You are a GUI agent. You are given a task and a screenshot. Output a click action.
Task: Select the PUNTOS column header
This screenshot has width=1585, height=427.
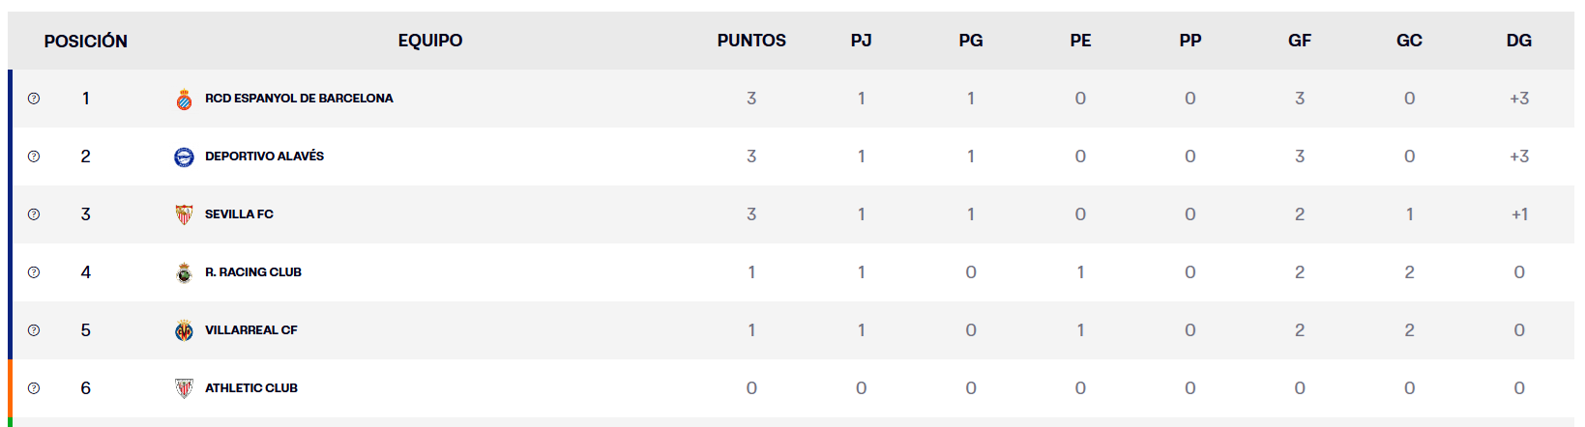(x=751, y=41)
